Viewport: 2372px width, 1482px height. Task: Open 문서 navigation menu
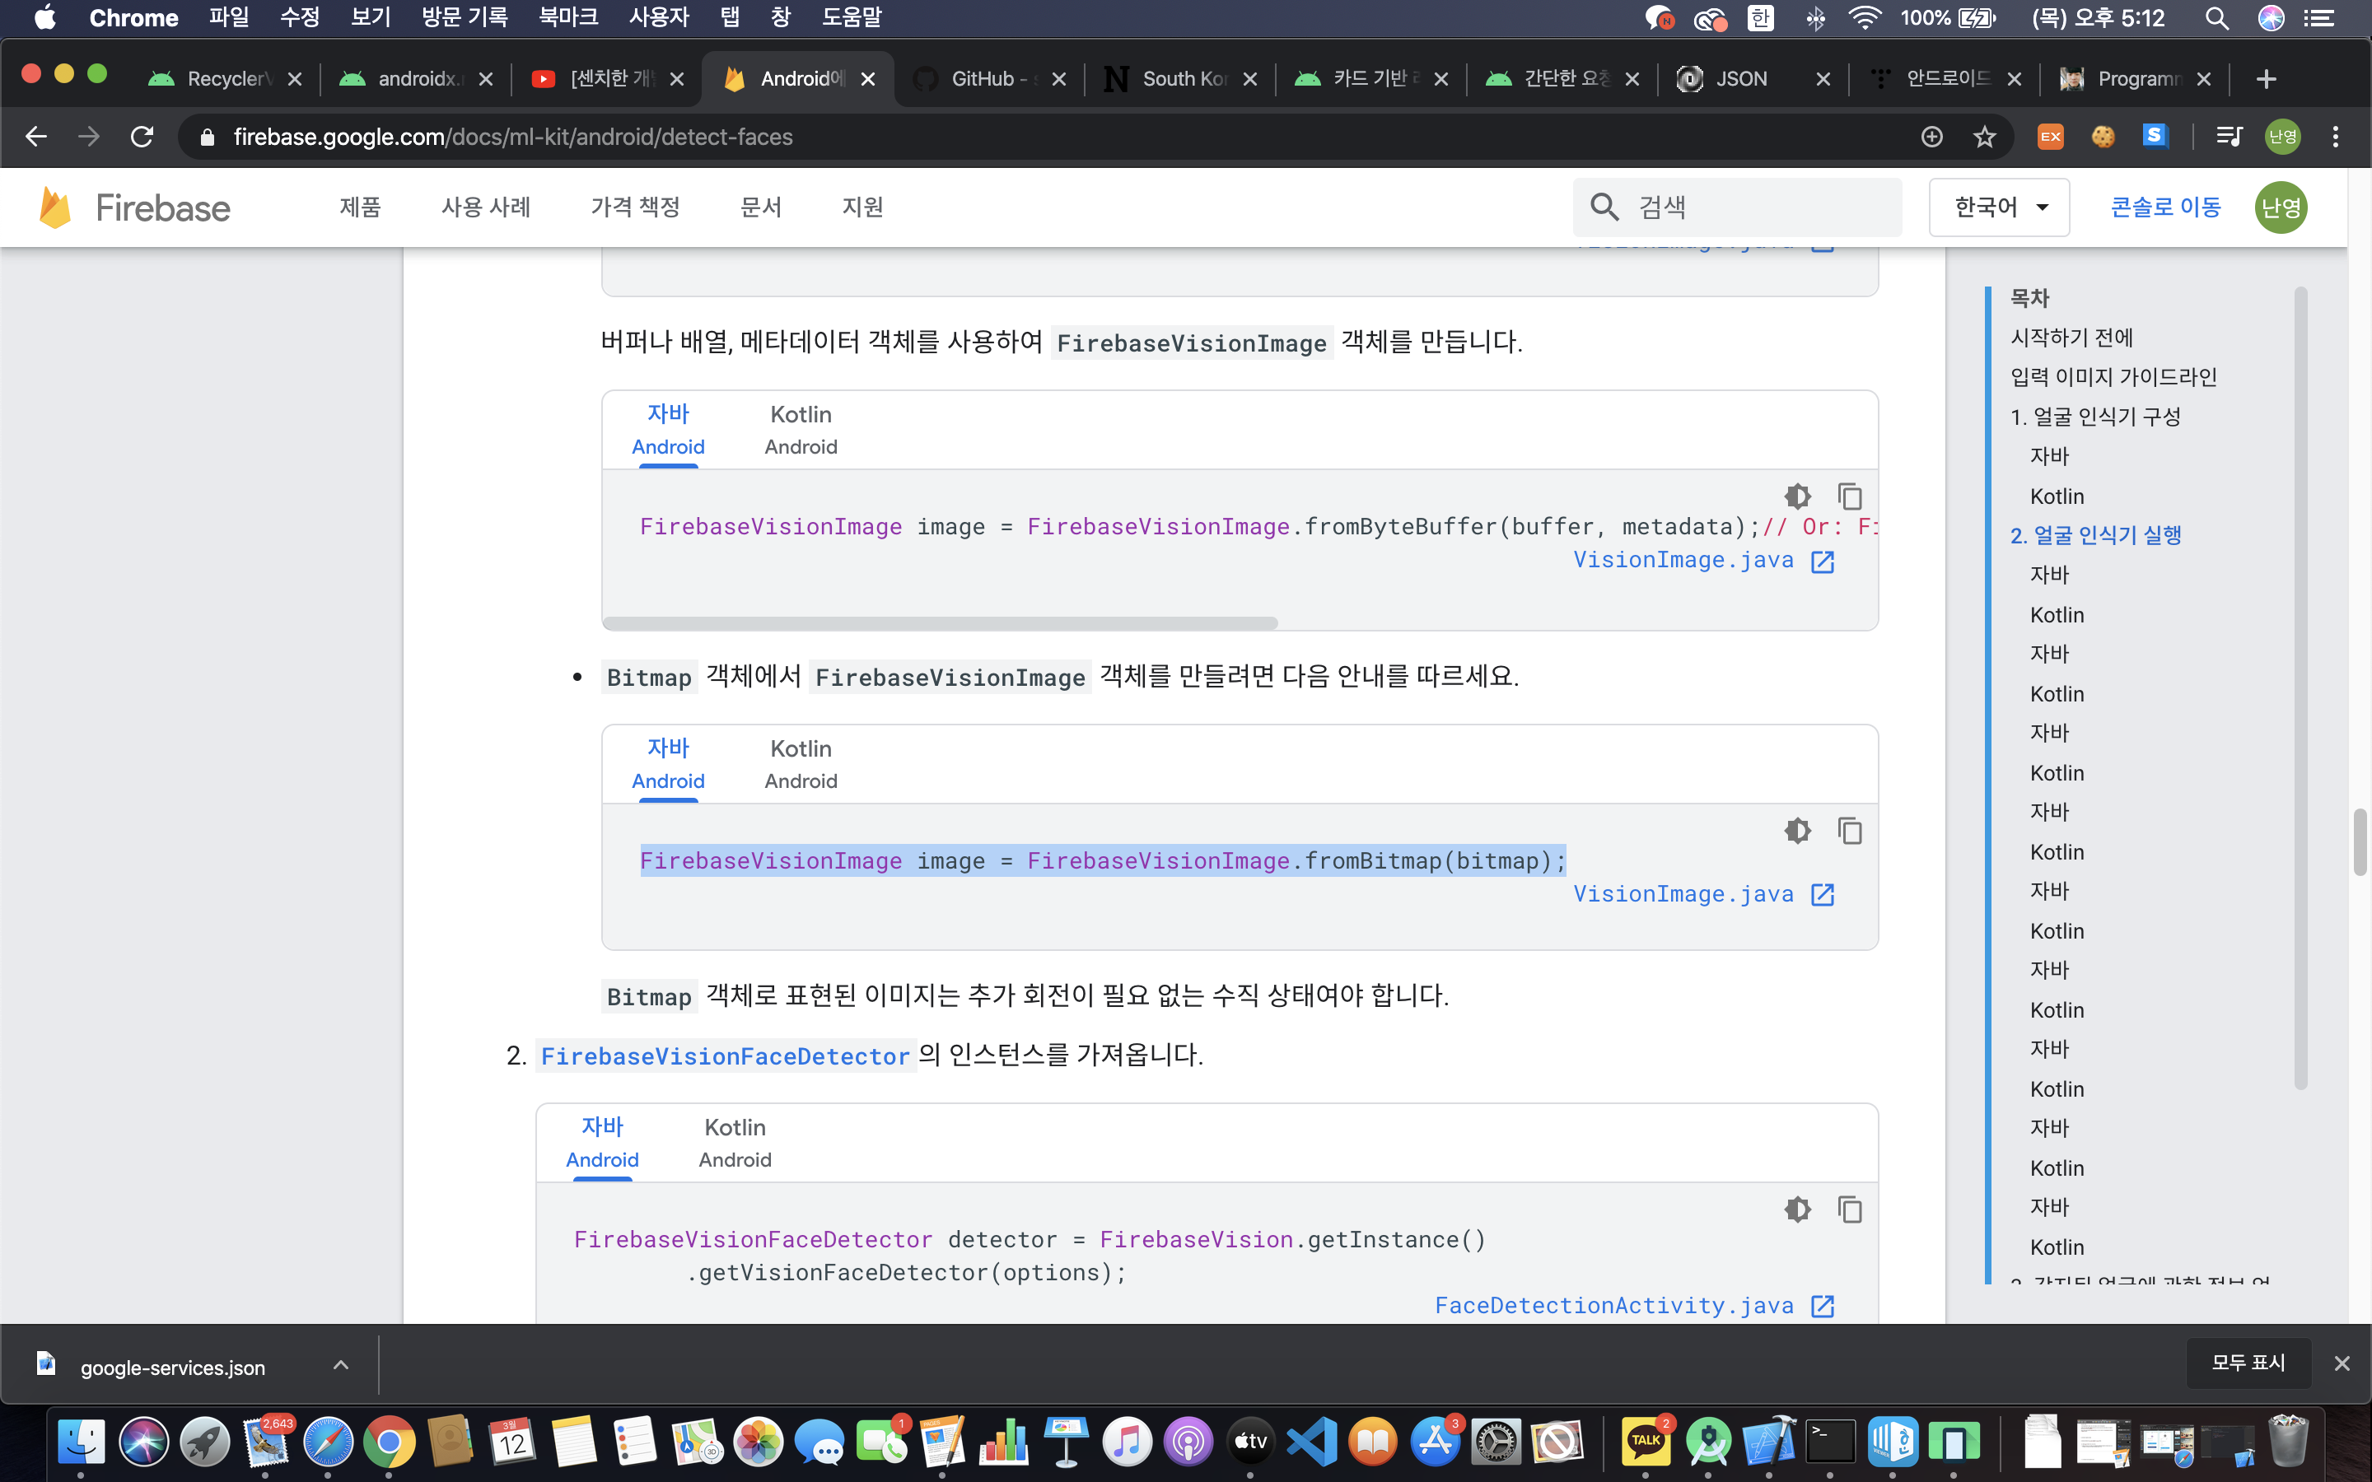[761, 207]
